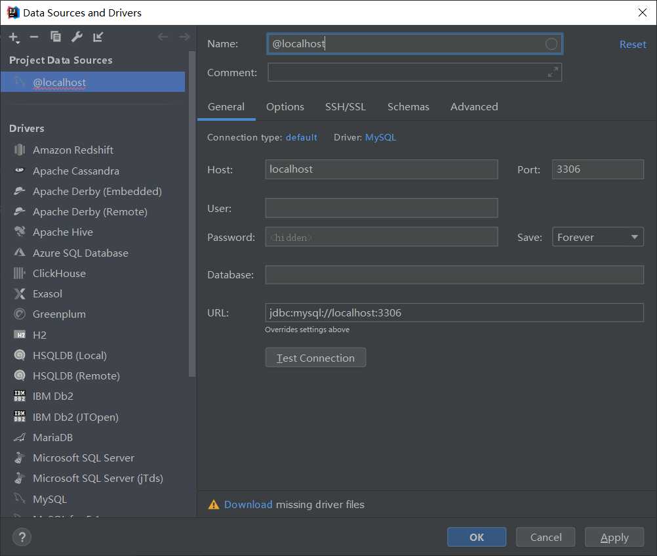Close the Data Sources and Drivers dialog
The width and height of the screenshot is (657, 556).
pyautogui.click(x=642, y=12)
